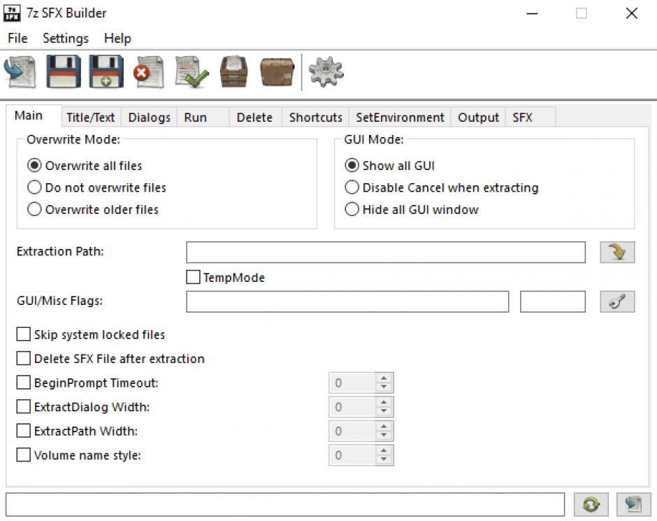Open settings via the gear icon
Image resolution: width=657 pixels, height=521 pixels.
point(326,72)
